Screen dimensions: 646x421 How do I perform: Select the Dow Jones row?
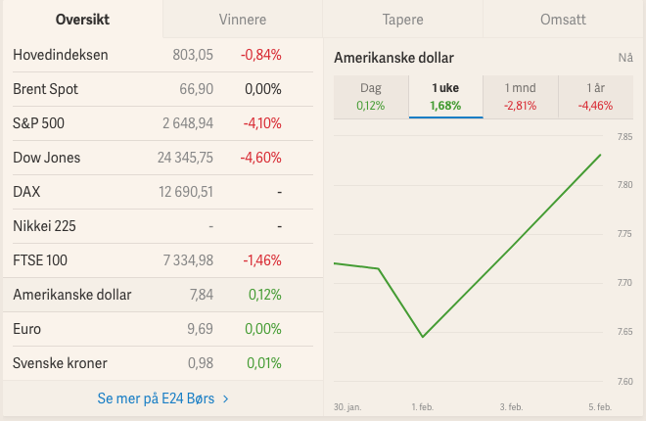point(147,158)
